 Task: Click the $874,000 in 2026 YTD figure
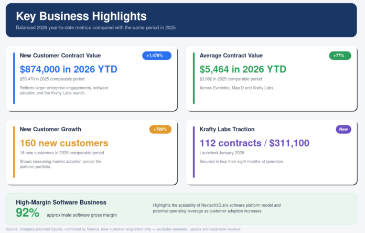68,69
